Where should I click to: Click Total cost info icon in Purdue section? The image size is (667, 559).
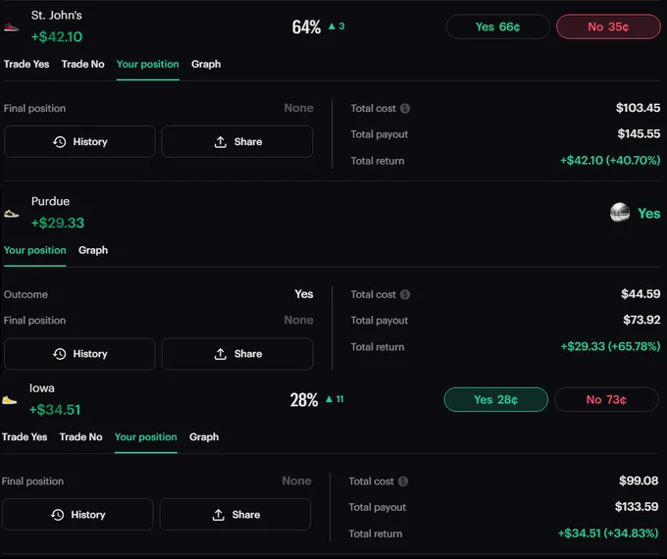405,294
